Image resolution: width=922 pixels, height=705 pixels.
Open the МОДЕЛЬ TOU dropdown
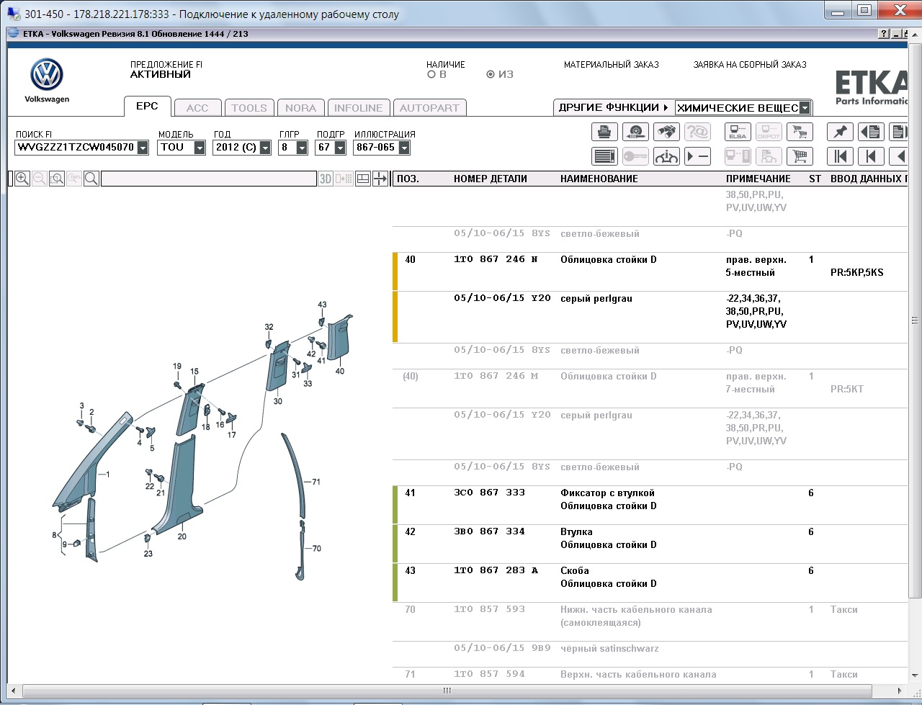(x=200, y=148)
